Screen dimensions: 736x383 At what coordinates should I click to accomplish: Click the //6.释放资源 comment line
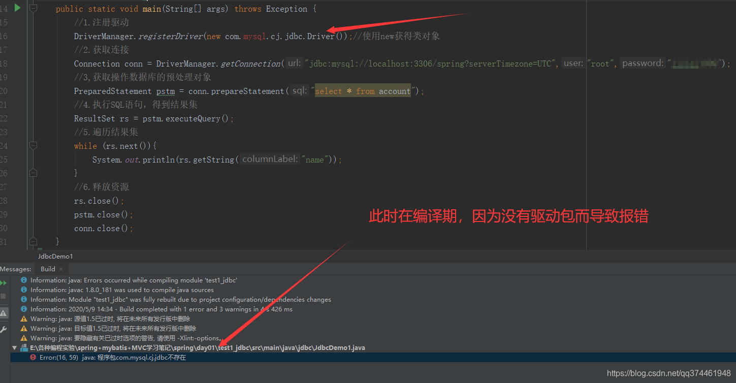pos(101,187)
